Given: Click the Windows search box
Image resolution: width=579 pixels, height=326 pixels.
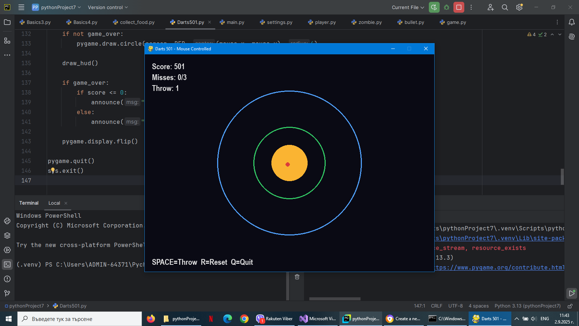Looking at the screenshot, I should tap(80, 319).
